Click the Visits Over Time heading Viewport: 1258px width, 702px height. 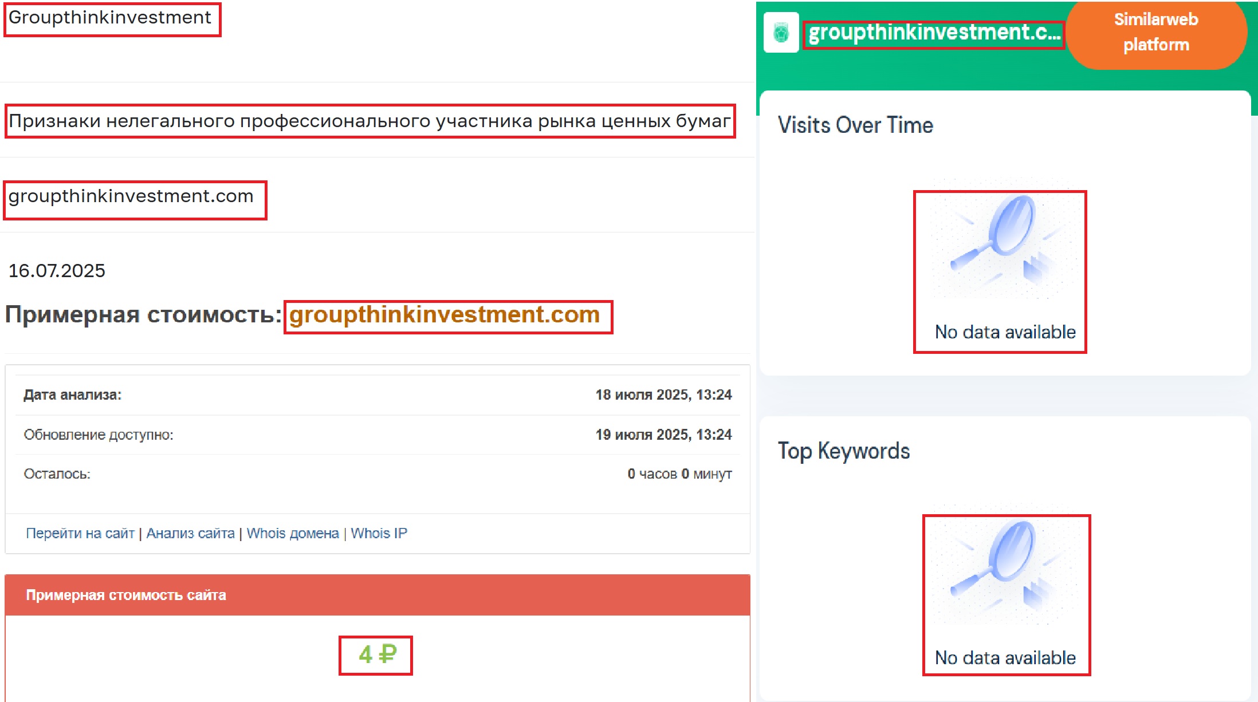[855, 125]
